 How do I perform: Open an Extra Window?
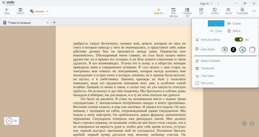coord(174,13)
